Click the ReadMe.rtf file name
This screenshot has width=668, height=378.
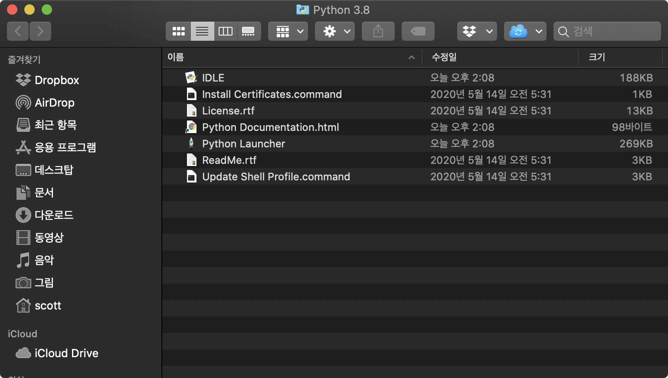coord(229,160)
